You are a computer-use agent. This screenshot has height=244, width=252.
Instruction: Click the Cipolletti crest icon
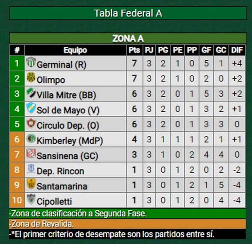click(31, 199)
